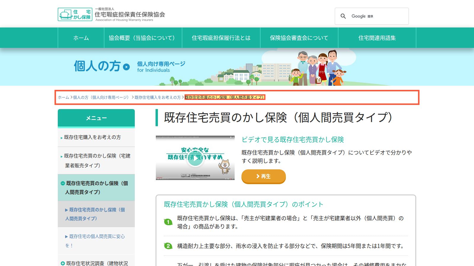
Task: Open 既存住宅の個人間売買に安心を！ sub-item
Action: [96, 241]
